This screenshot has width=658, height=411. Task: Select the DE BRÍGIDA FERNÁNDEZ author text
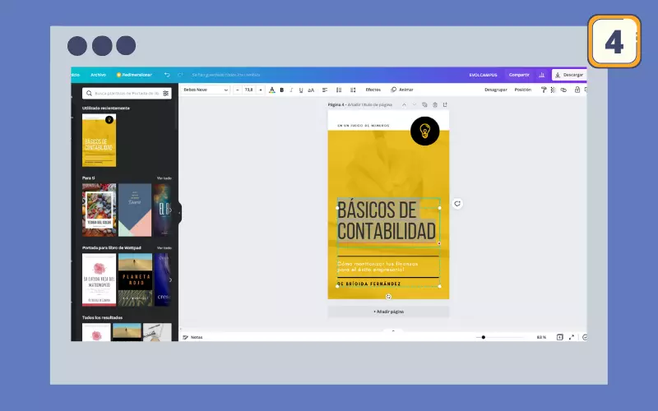point(368,284)
